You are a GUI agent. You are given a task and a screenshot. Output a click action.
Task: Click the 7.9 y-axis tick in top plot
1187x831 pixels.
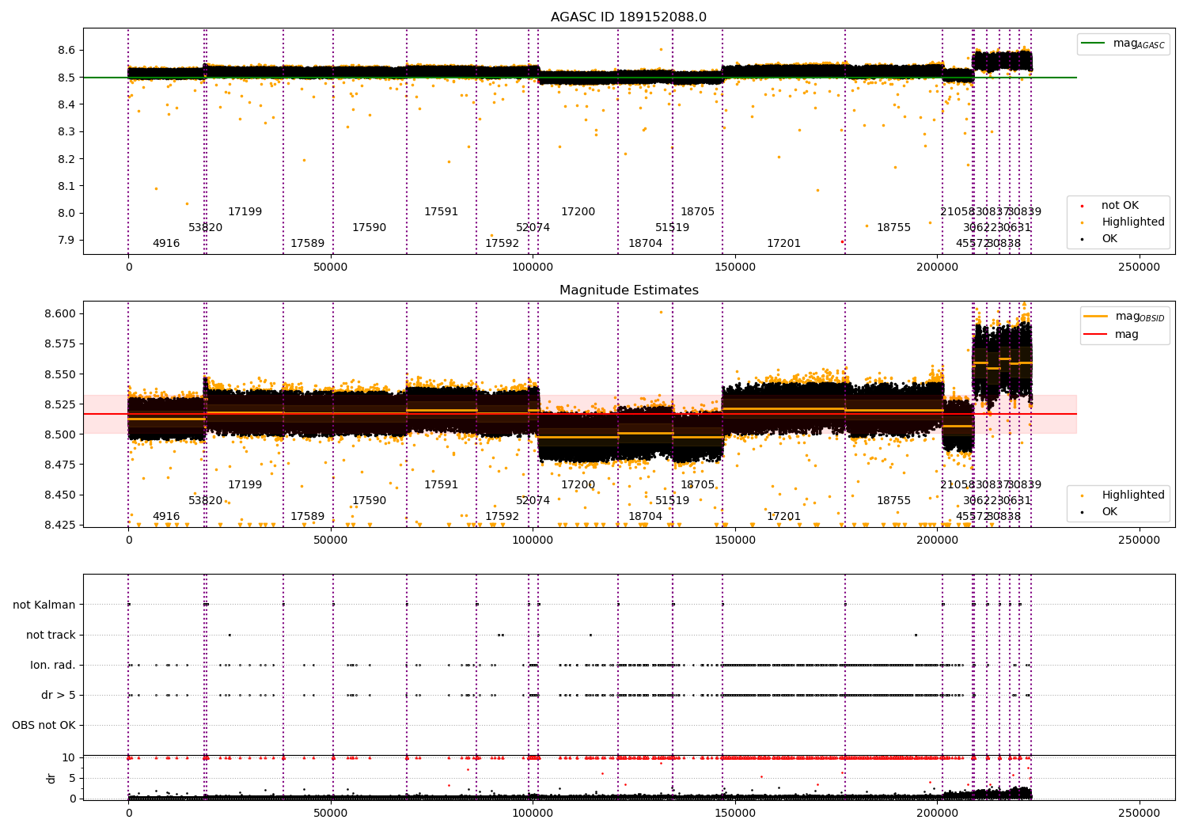pos(67,241)
